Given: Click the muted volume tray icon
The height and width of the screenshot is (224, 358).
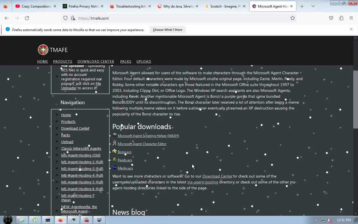Looking at the screenshot, I should (330, 220).
